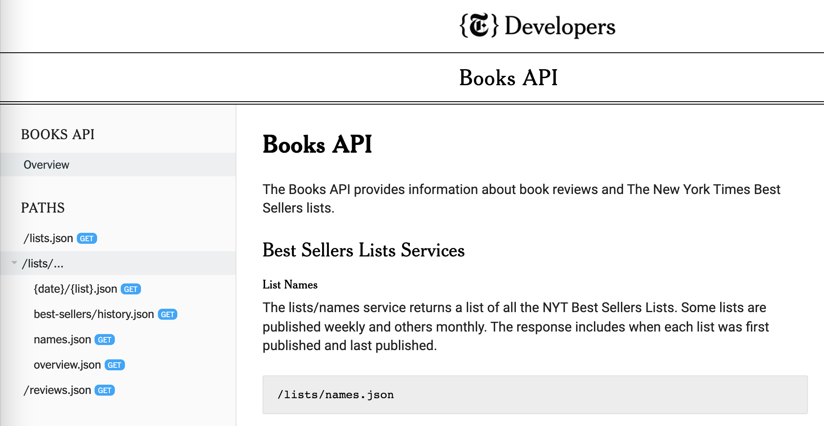Open best-sellers/history.json endpoint
This screenshot has height=426, width=824.
(x=94, y=314)
